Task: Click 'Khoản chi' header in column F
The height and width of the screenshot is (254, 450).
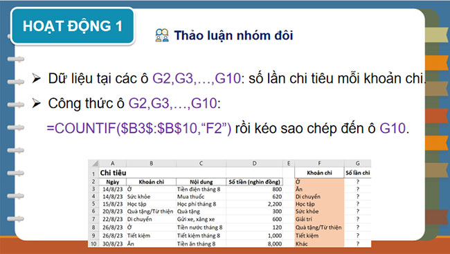Action: [x=319, y=173]
